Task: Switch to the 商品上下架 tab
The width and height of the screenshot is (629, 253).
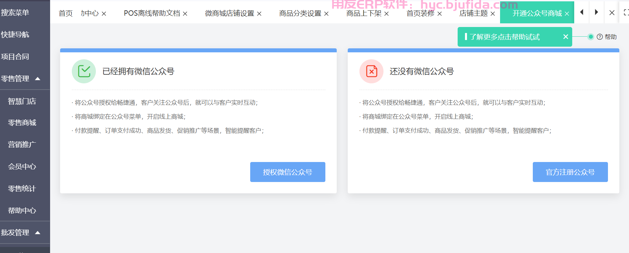Action: [364, 13]
